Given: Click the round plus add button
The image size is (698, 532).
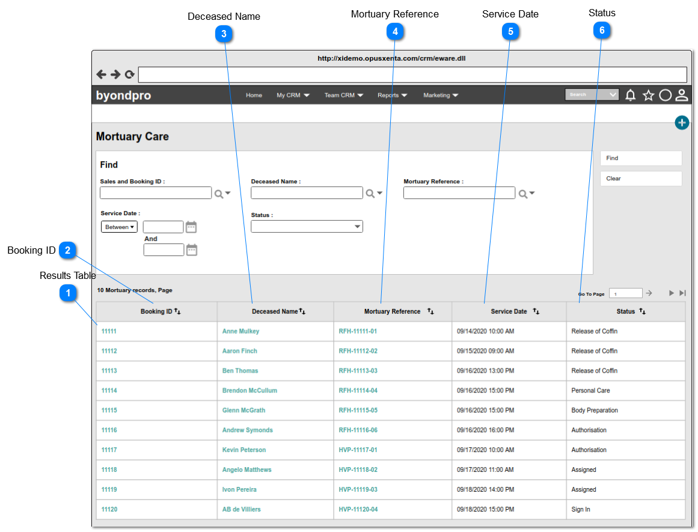Looking at the screenshot, I should (682, 123).
